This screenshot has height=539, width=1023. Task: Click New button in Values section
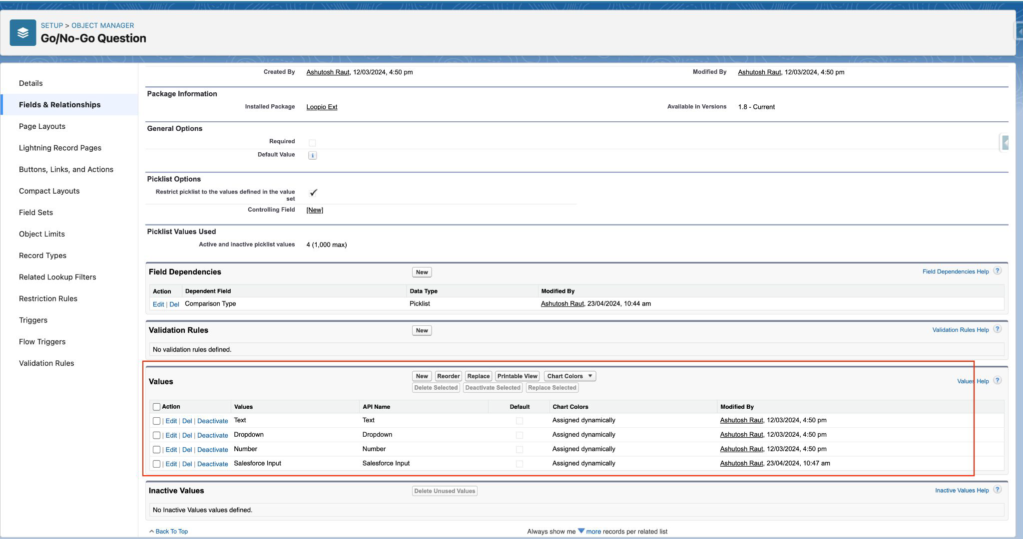tap(422, 376)
